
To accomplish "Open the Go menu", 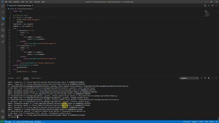I will pos(27,2).
